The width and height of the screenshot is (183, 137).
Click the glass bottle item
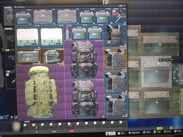click(x=67, y=32)
